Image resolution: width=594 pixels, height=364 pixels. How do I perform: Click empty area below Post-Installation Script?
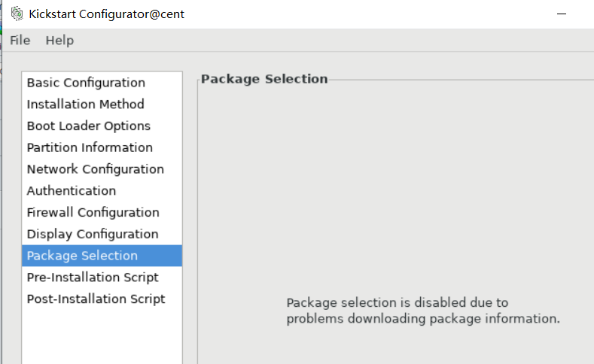pyautogui.click(x=102, y=337)
